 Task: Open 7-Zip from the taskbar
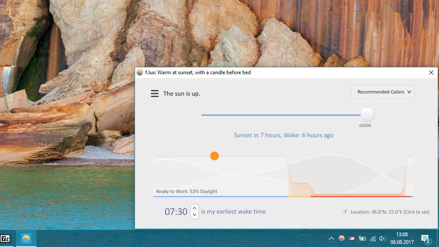tap(5, 238)
